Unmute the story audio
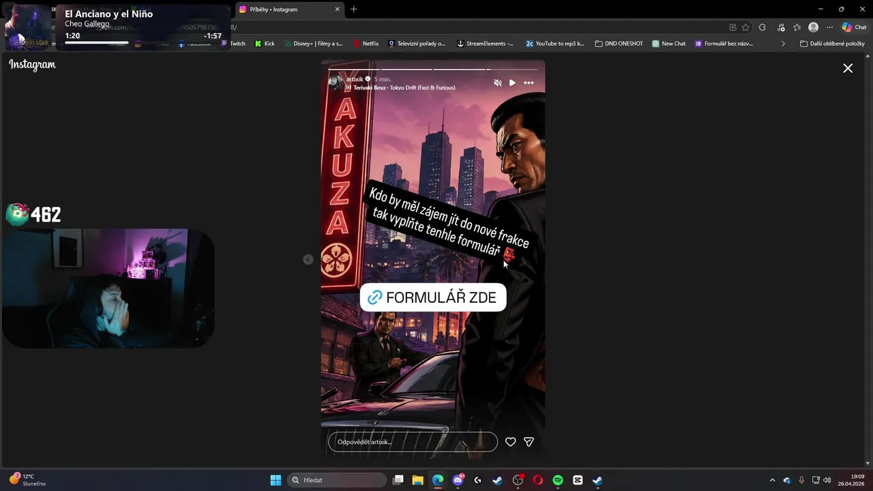 click(498, 83)
